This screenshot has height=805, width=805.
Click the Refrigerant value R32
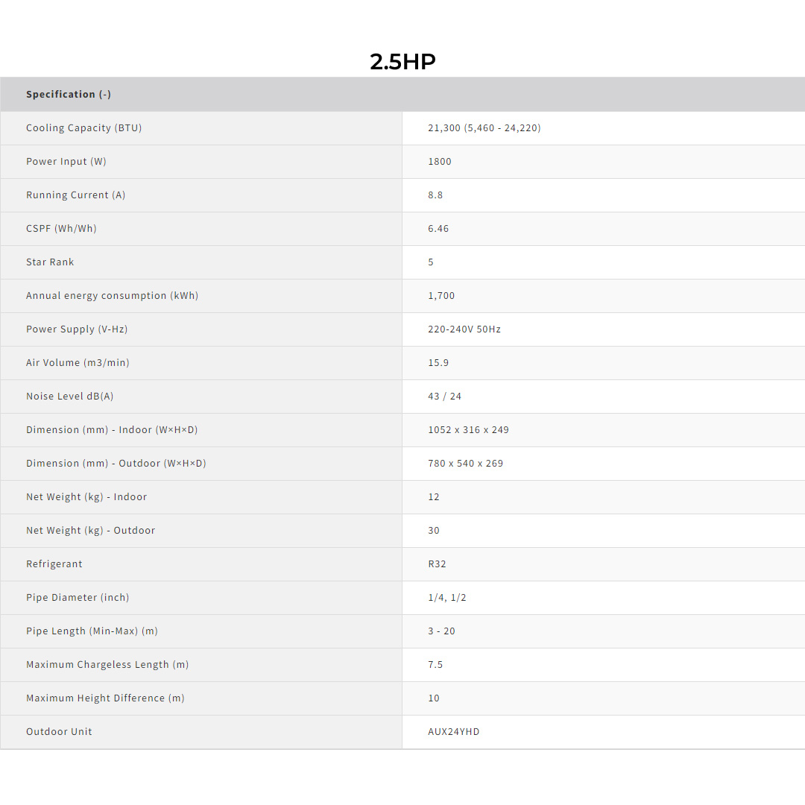(x=437, y=564)
